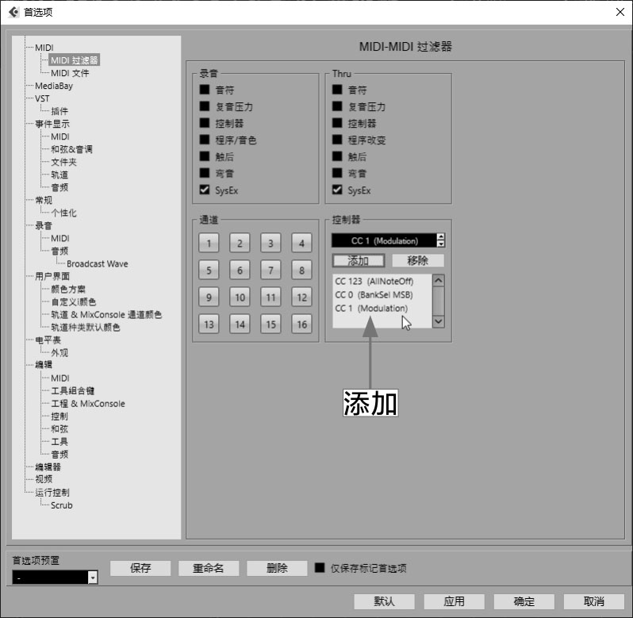Click controller list scroll up arrow
Image resolution: width=633 pixels, height=618 pixels.
coord(439,280)
